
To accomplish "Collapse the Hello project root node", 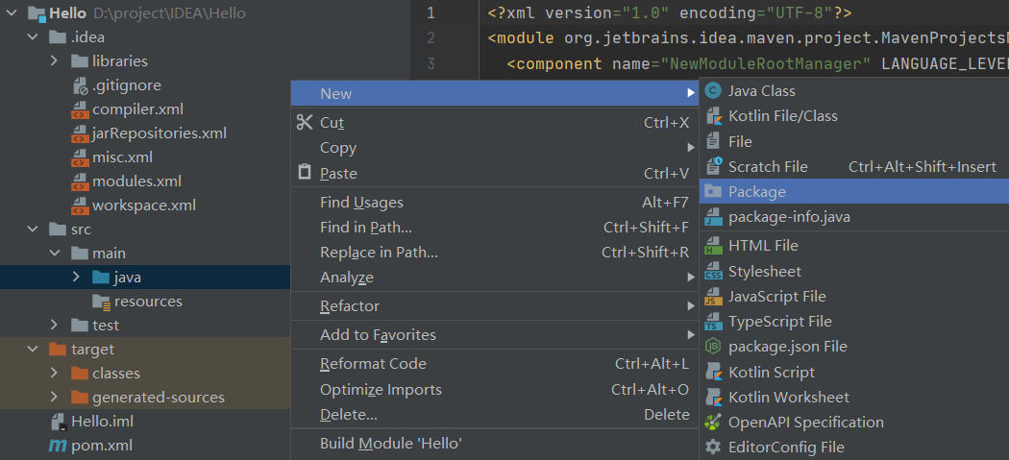I will click(x=12, y=13).
